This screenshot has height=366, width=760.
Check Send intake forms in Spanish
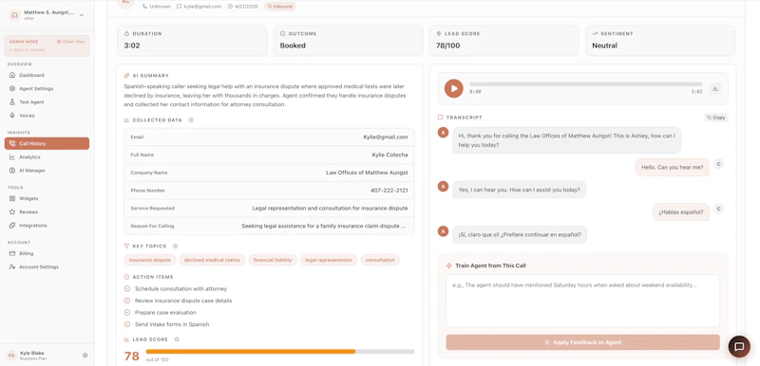click(127, 324)
